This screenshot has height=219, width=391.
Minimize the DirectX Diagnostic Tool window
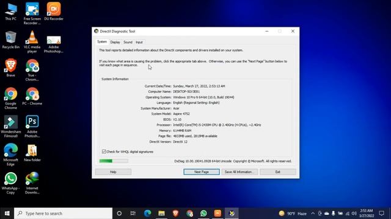267,31
